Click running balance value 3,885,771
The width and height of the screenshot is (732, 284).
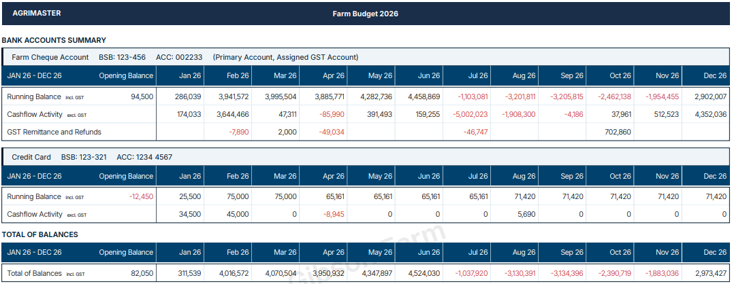(329, 97)
